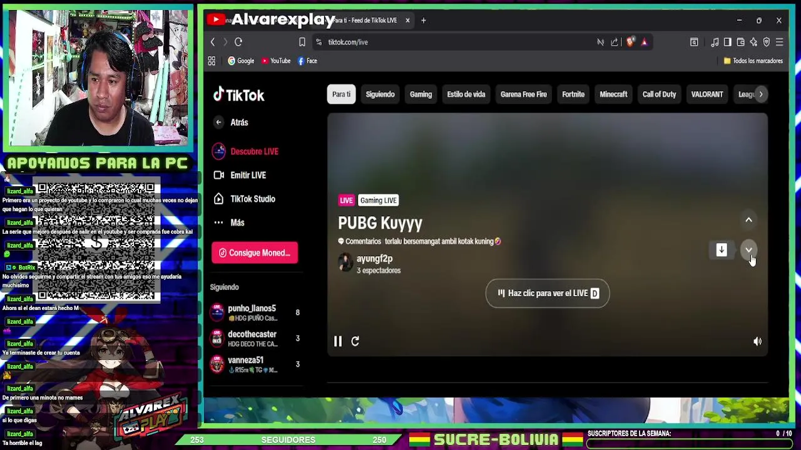Open TikTok Studio in sidebar

pos(244,199)
